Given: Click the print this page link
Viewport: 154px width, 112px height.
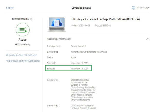Looking at the screenshot, I should pyautogui.click(x=143, y=8).
